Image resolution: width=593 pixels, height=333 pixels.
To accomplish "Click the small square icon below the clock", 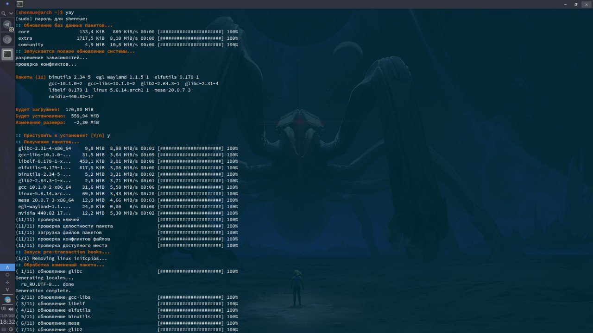I will [x=4, y=329].
